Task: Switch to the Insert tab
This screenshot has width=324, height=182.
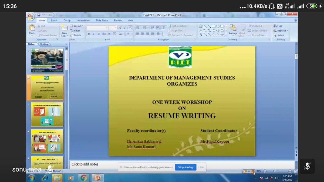Action: point(54,20)
